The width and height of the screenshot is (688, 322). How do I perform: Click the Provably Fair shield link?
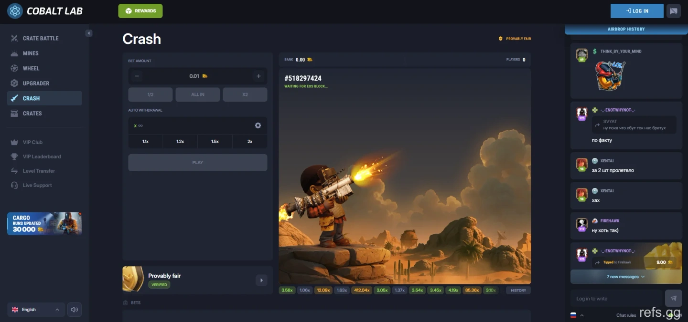pos(515,39)
